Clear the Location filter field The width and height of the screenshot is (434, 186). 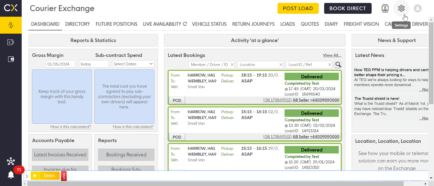pyautogui.click(x=281, y=65)
